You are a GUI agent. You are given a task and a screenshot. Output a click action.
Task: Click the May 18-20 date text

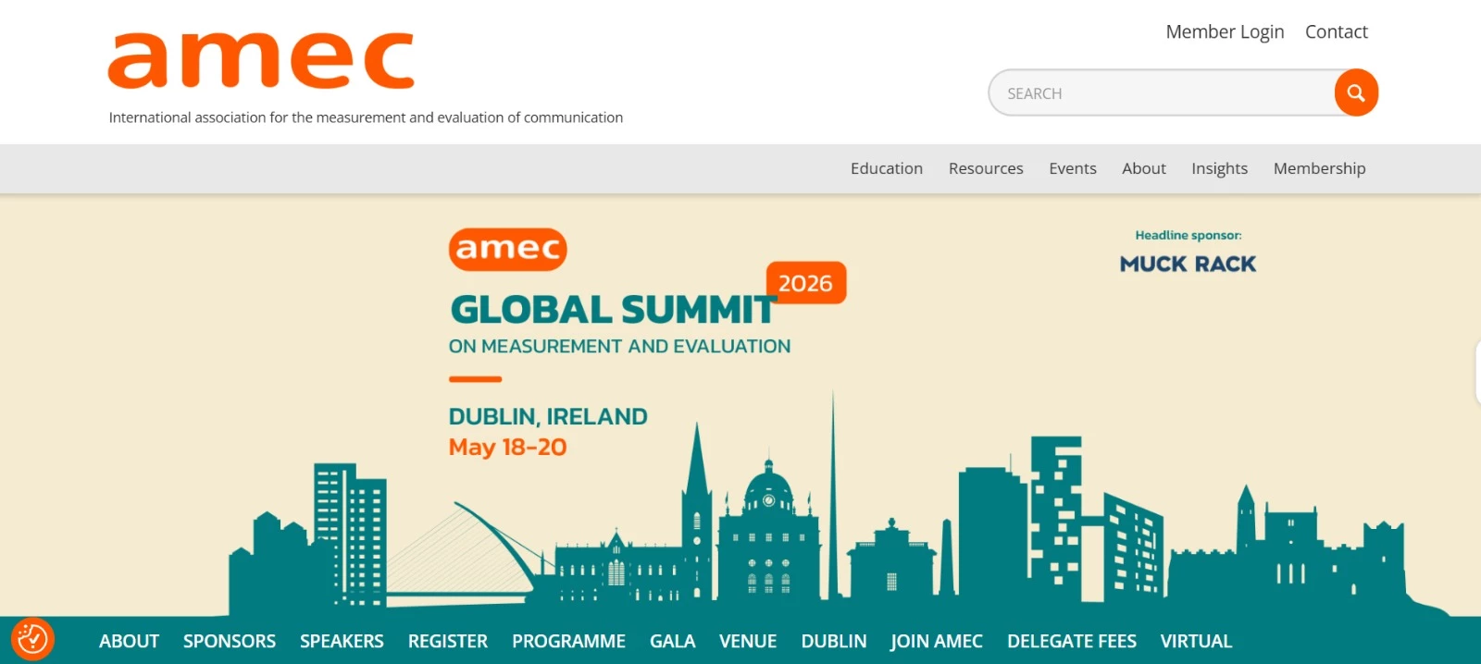507,448
